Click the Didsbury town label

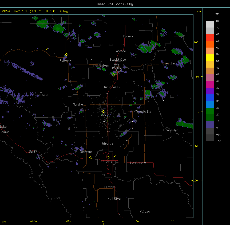pyautogui.click(x=102, y=115)
